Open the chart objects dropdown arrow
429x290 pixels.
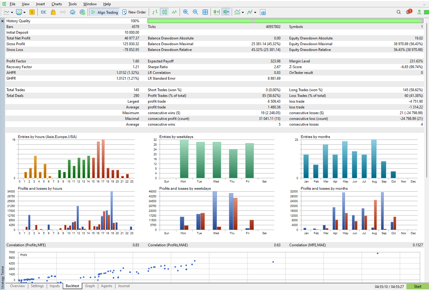click(x=255, y=12)
